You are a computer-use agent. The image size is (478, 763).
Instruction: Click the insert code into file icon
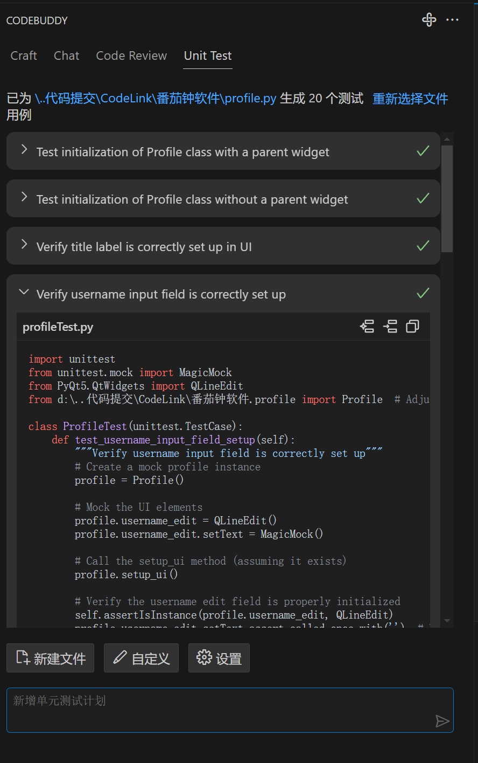[x=390, y=326]
